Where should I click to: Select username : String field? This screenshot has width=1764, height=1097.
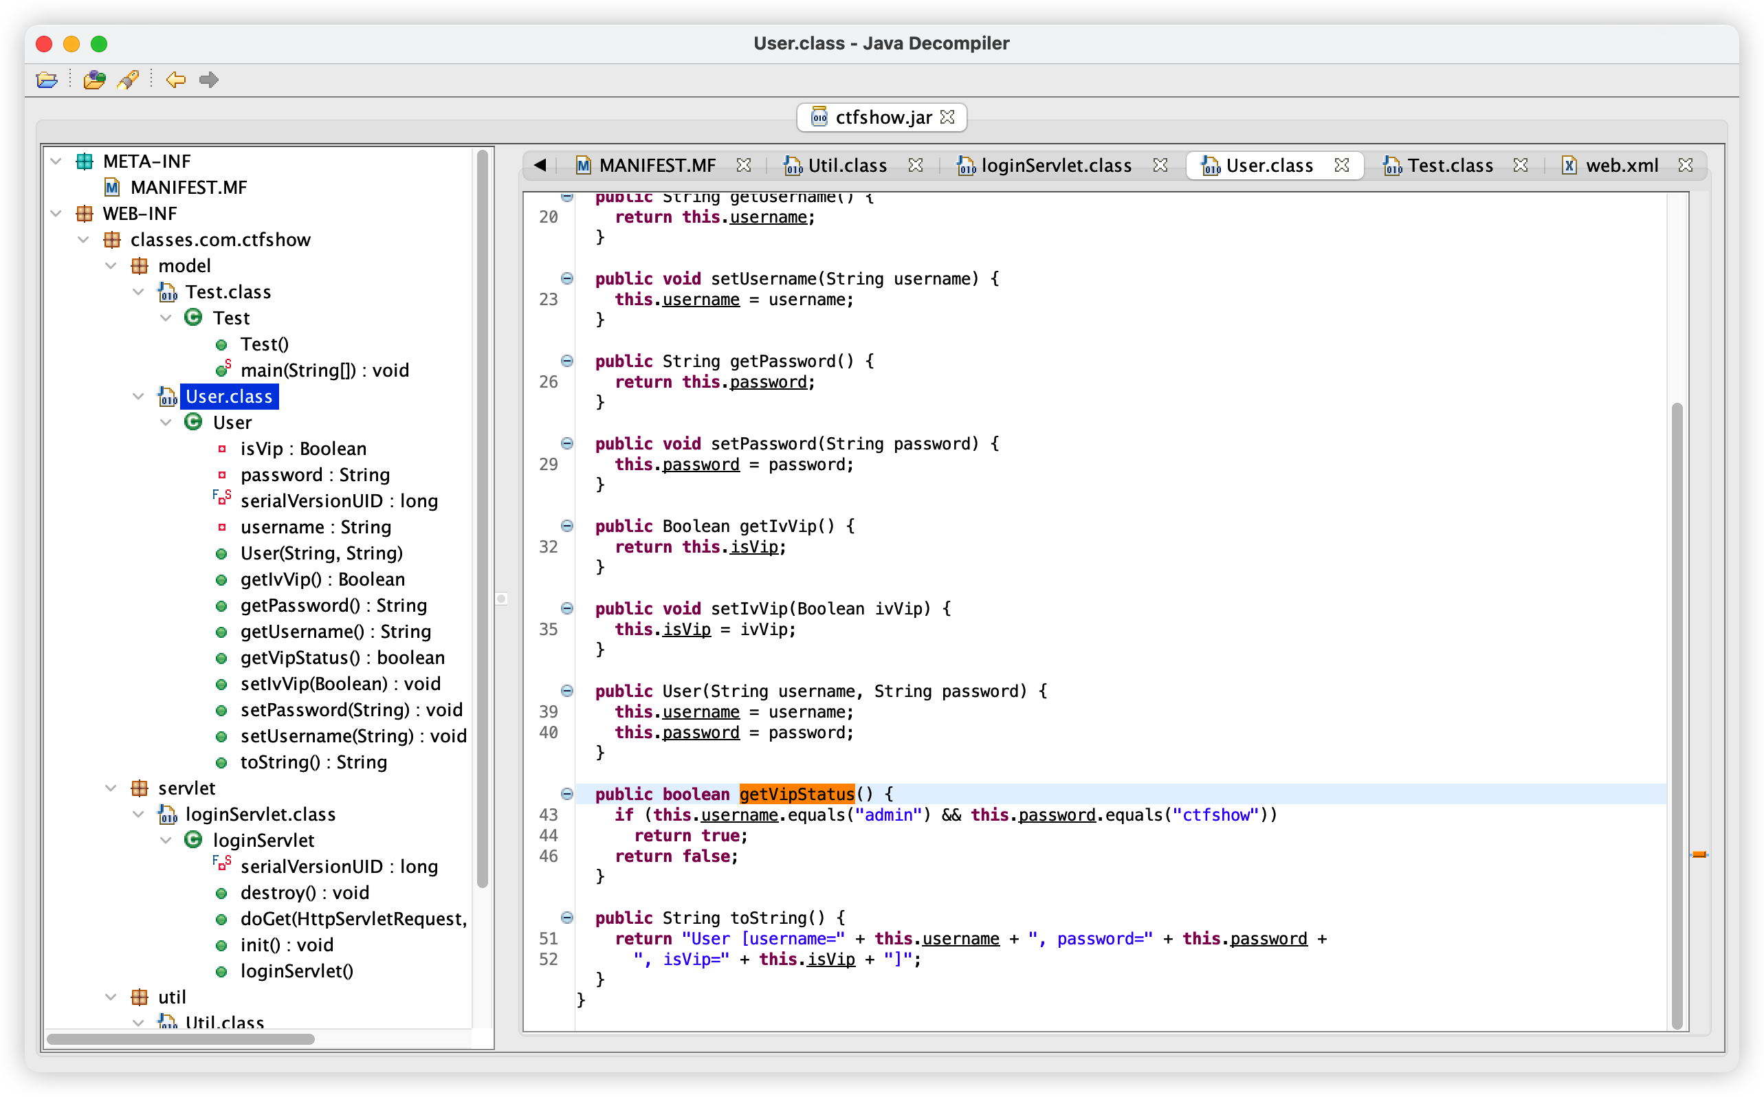coord(316,527)
